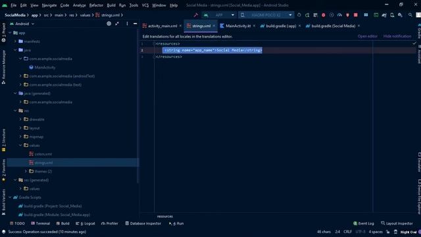Viewport: 421px width, 237px height.
Task: Toggle the Favorites side panel
Action: tap(3, 171)
